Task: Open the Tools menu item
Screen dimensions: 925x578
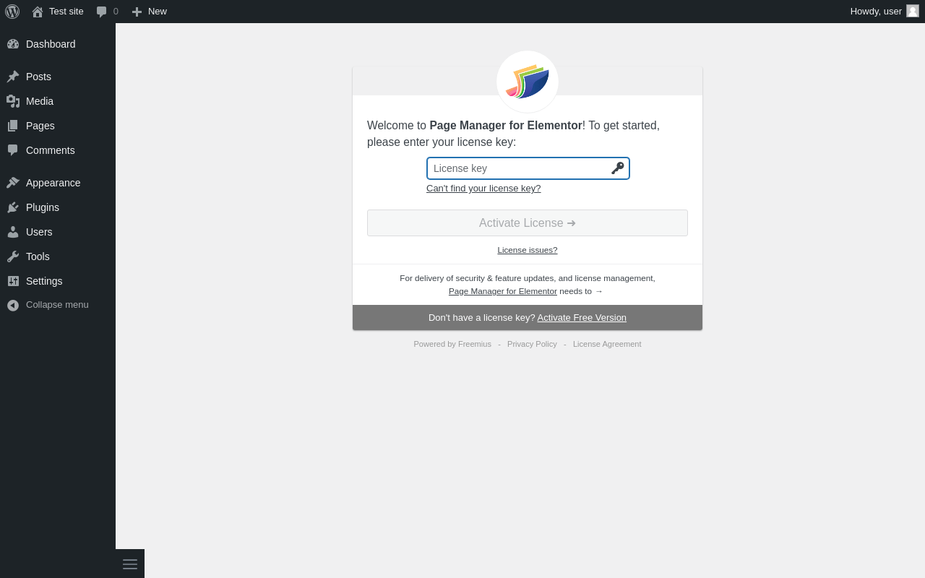Action: click(58, 256)
